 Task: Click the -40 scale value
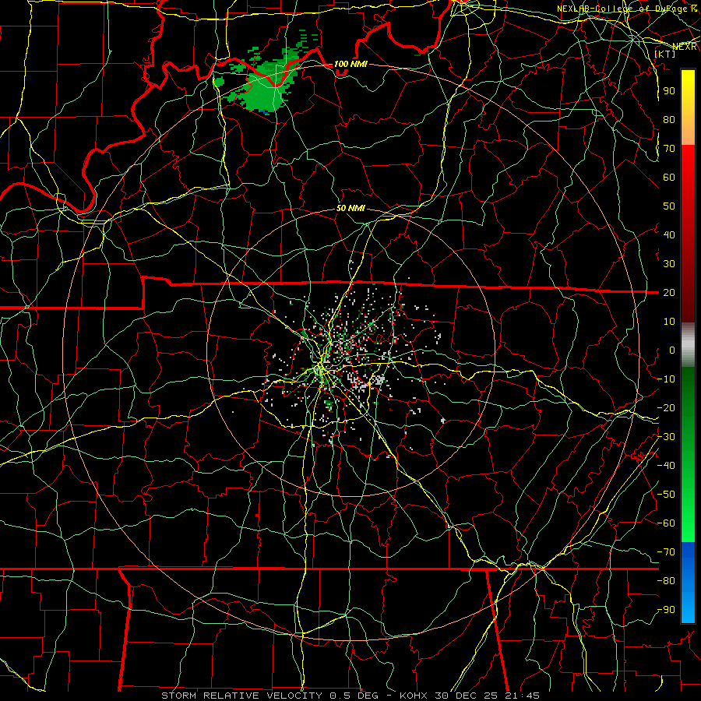(666, 466)
